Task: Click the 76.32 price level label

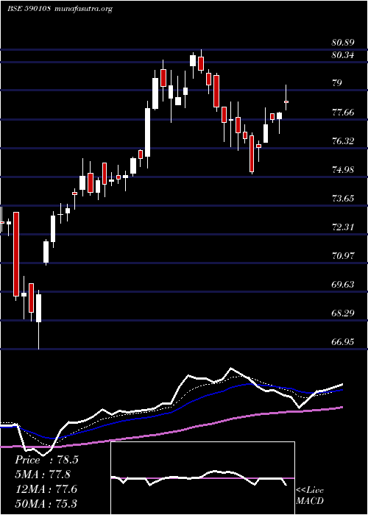Action: [343, 141]
